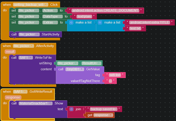Open the gear on the nested make a list block

tap(100, 23)
